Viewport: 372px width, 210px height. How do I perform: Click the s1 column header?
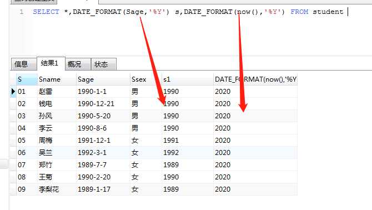(x=188, y=79)
